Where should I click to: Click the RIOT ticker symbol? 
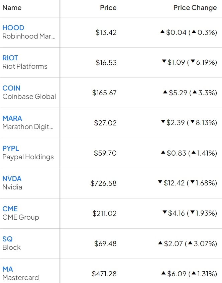click(x=10, y=58)
